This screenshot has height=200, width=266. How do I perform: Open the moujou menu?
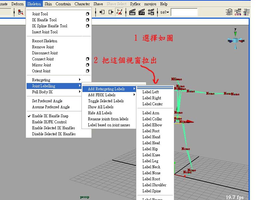pyautogui.click(x=150, y=4)
